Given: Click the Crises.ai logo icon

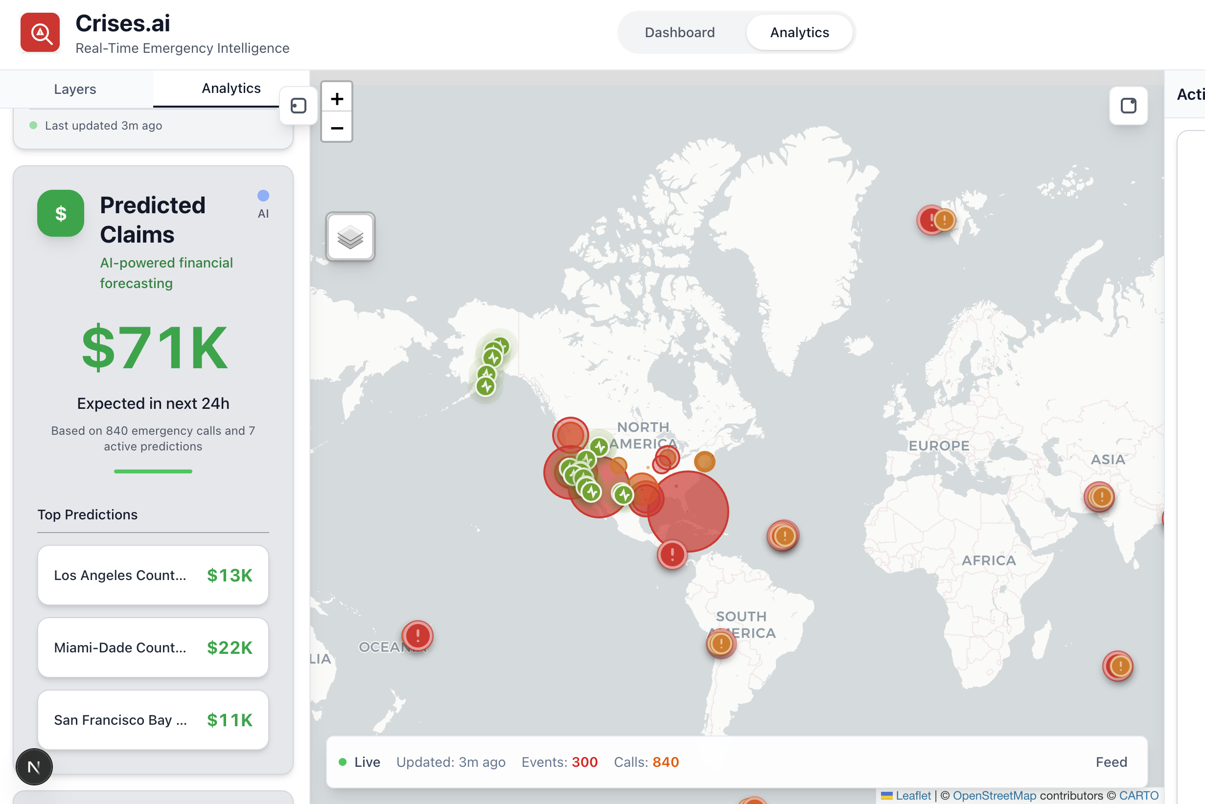Looking at the screenshot, I should 40,33.
